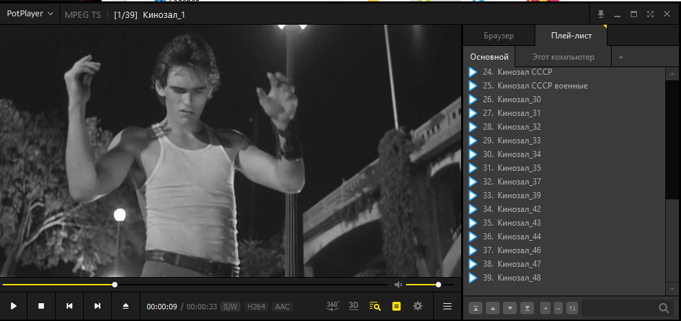This screenshot has height=321, width=681.
Task: Move selected playlist item down
Action: tap(510, 309)
